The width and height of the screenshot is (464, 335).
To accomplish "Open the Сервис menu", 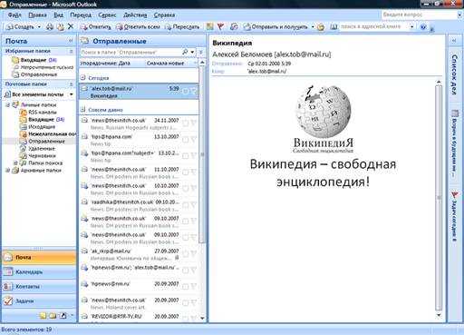I will (x=107, y=15).
